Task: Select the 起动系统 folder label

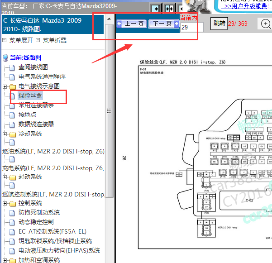Action: pyautogui.click(x=30, y=177)
